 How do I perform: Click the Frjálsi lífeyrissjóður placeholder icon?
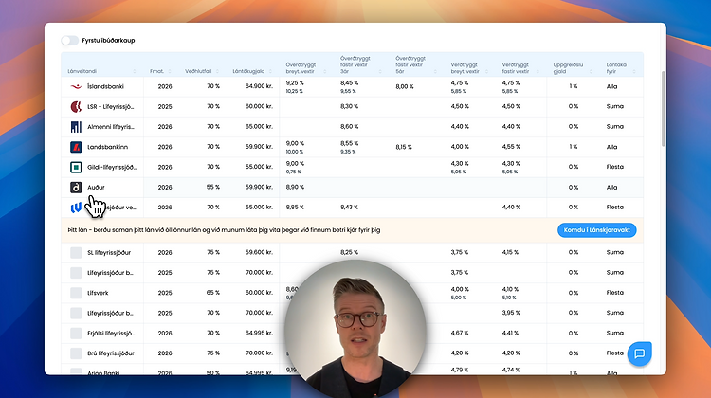coord(76,334)
